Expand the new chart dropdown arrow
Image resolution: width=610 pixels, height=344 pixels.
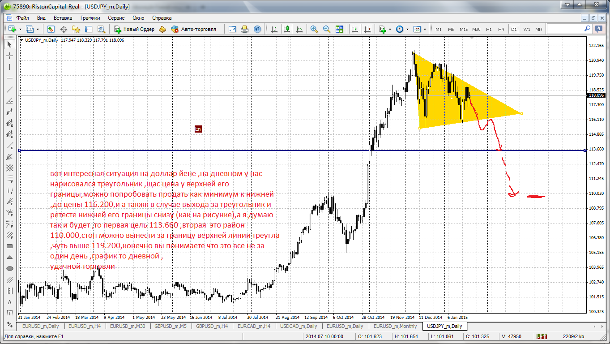[20, 29]
